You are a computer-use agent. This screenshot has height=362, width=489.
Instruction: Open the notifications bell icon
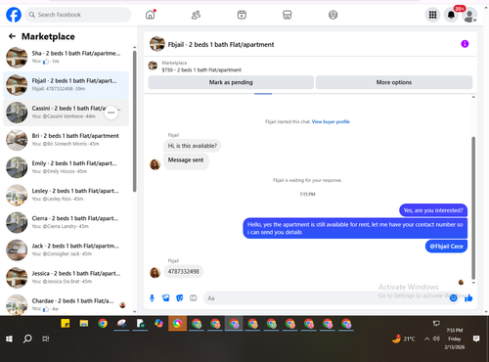pos(451,15)
